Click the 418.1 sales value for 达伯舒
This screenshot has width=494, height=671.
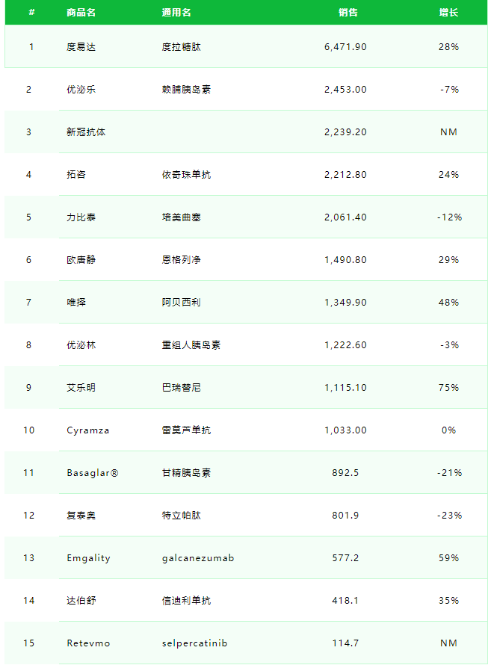pyautogui.click(x=345, y=601)
